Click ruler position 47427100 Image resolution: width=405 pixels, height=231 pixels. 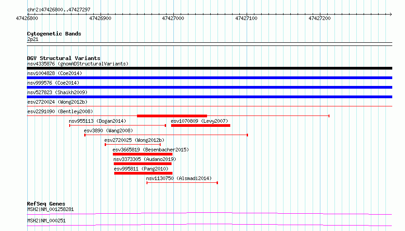click(x=246, y=18)
